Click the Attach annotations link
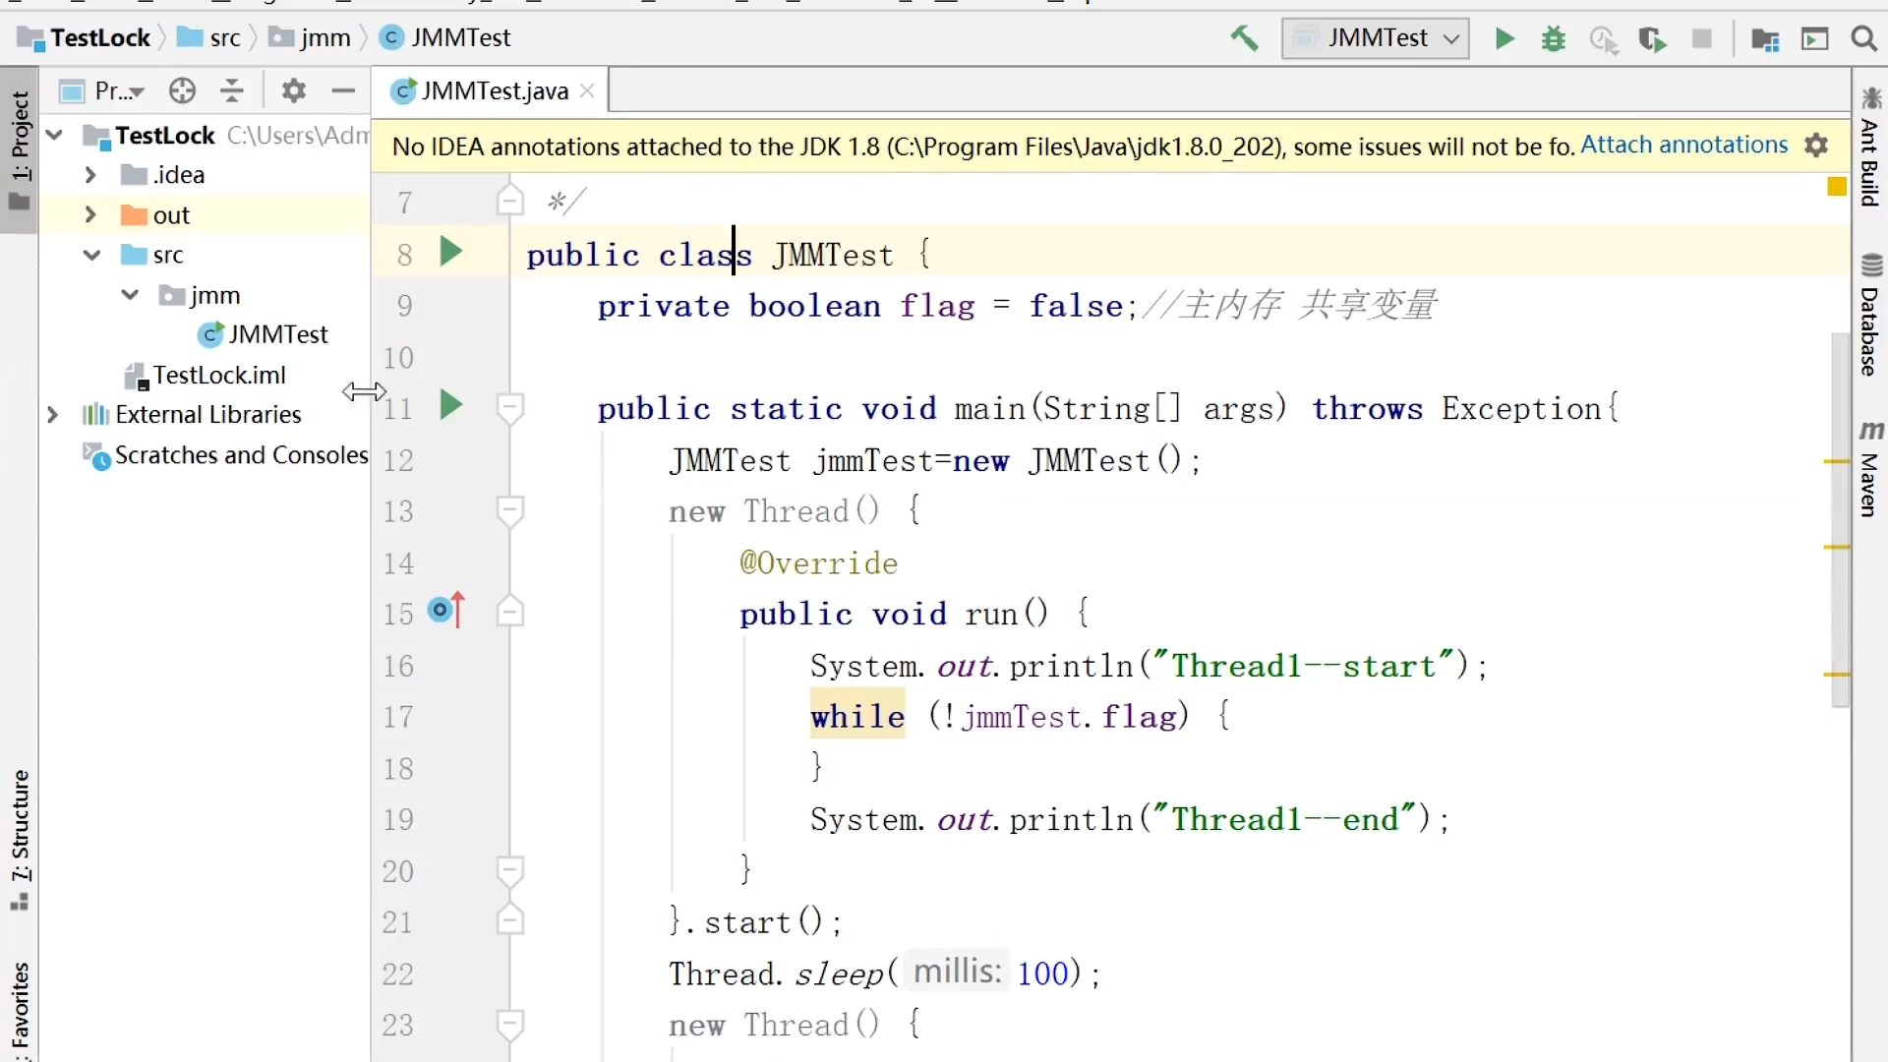The height and width of the screenshot is (1062, 1888). pos(1683,145)
